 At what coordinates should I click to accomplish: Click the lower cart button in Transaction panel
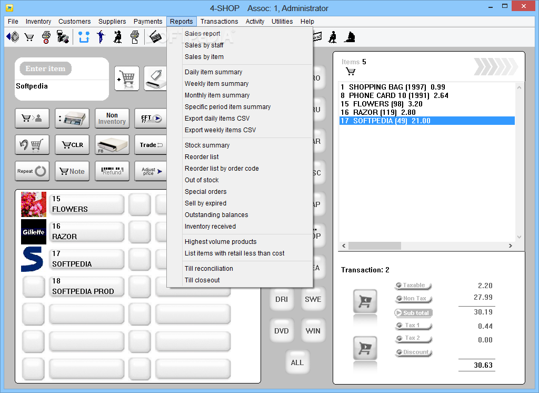coord(365,348)
